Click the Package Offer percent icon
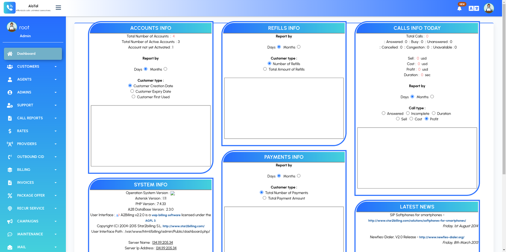 click(x=10, y=195)
